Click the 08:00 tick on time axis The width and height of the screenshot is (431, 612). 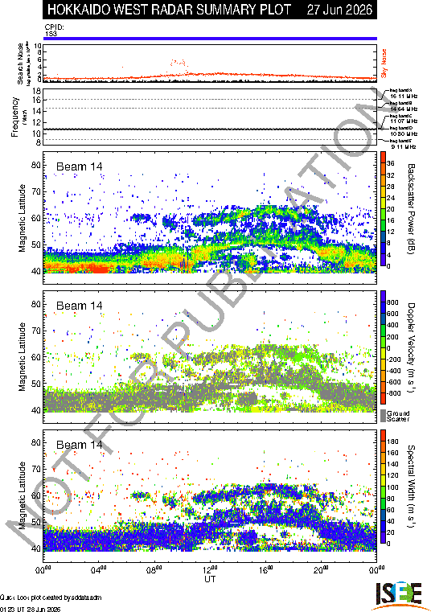coord(154,570)
